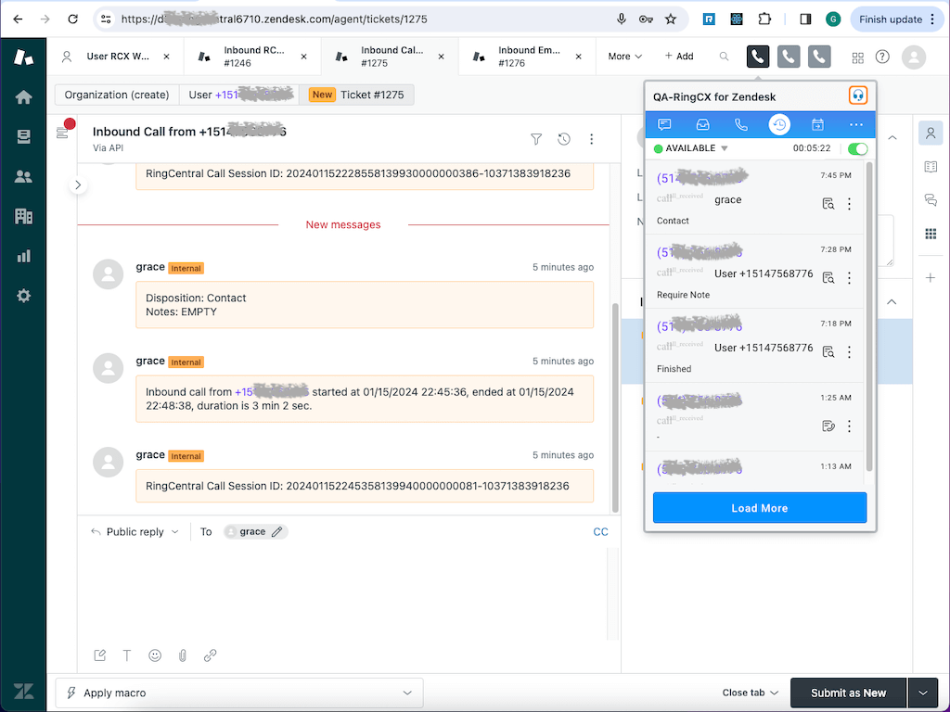
Task: Submit the ticket as New
Action: click(847, 693)
